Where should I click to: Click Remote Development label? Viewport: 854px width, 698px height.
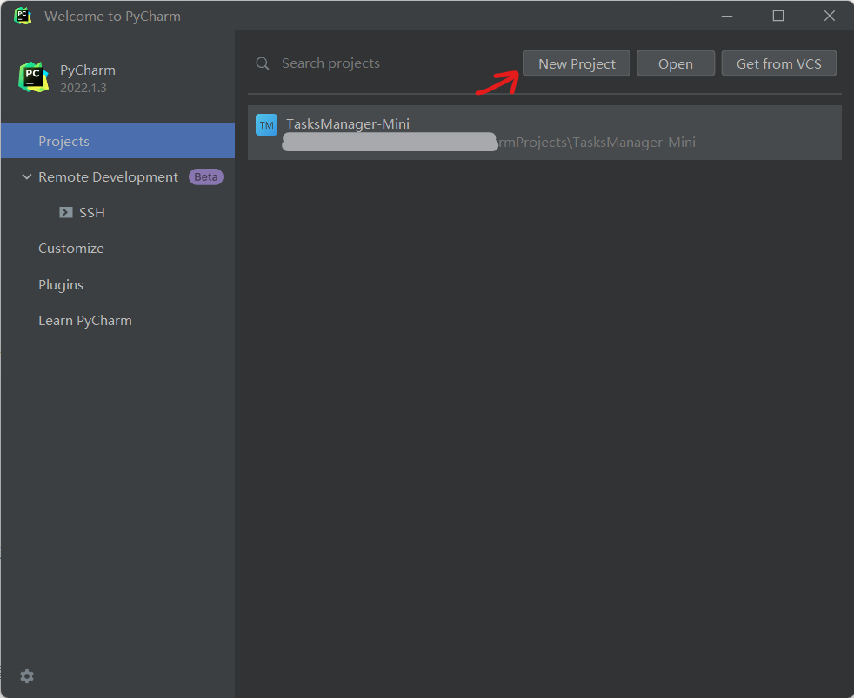[x=108, y=177]
